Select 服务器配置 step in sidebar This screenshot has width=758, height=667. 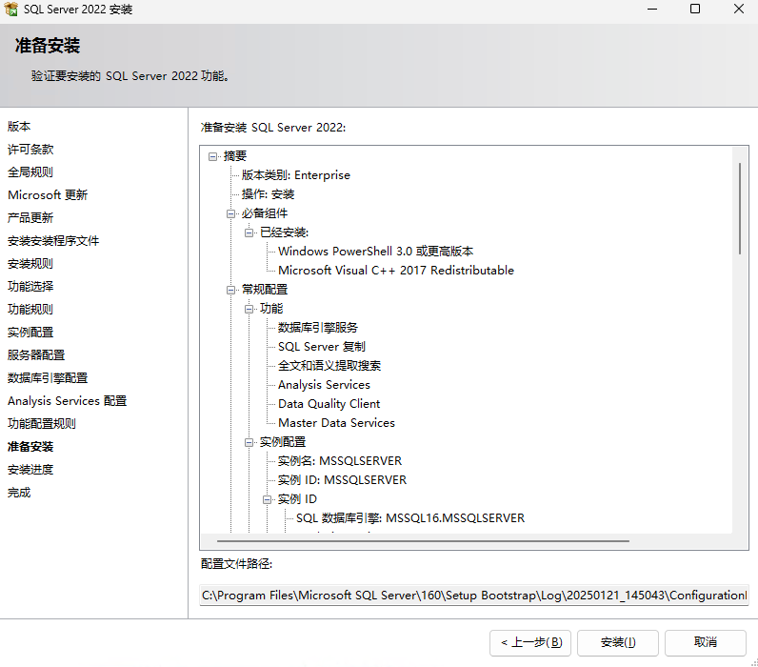click(36, 354)
